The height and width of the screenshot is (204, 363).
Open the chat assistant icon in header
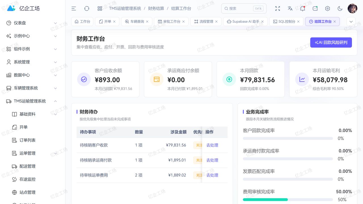tap(315, 8)
